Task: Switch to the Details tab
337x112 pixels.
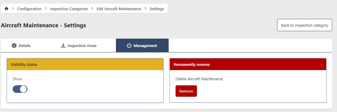Action: coord(21,46)
